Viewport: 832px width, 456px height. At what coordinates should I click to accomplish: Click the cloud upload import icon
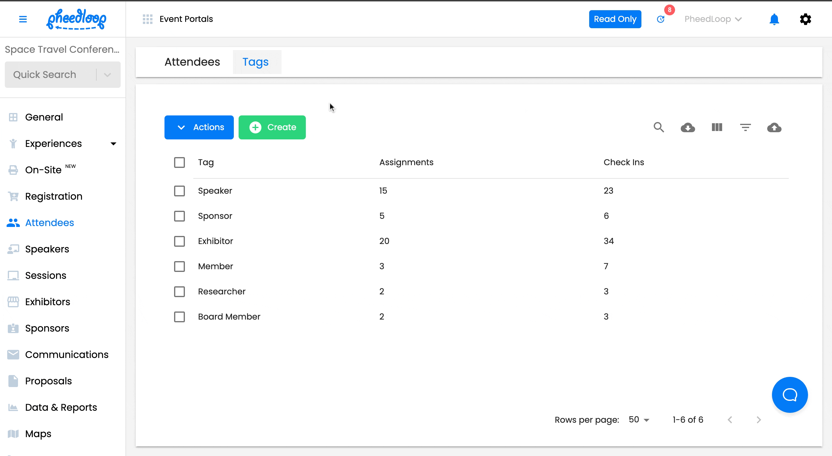(x=774, y=127)
